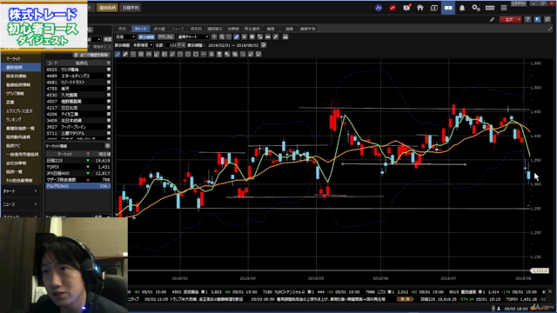Expand the チャート section in sidebar
The width and height of the screenshot is (557, 313).
pyautogui.click(x=21, y=191)
